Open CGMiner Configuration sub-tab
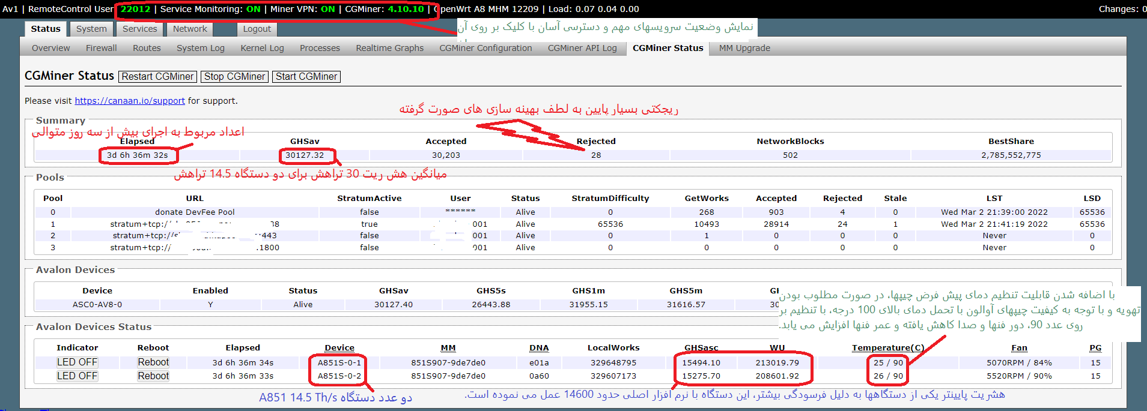Viewport: 1147px width, 411px height. pyautogui.click(x=485, y=48)
